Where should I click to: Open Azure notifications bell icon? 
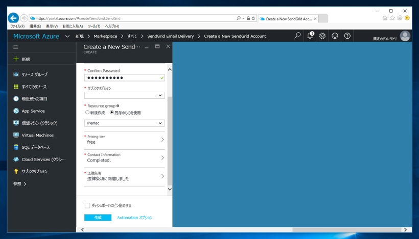310,36
